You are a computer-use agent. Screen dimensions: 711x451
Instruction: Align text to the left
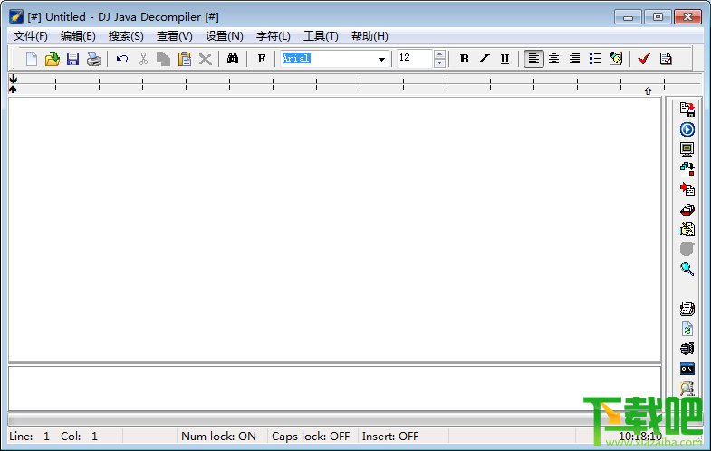pos(533,59)
